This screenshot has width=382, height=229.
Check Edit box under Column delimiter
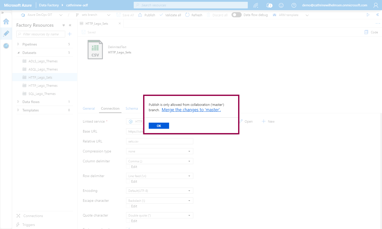click(x=128, y=167)
